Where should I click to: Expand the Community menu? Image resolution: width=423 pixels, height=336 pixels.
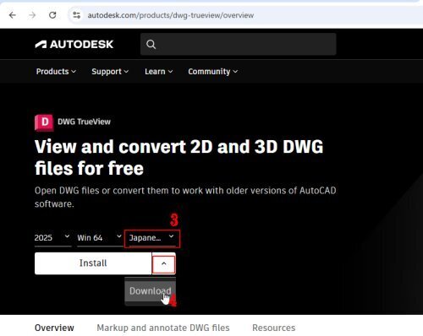(213, 72)
